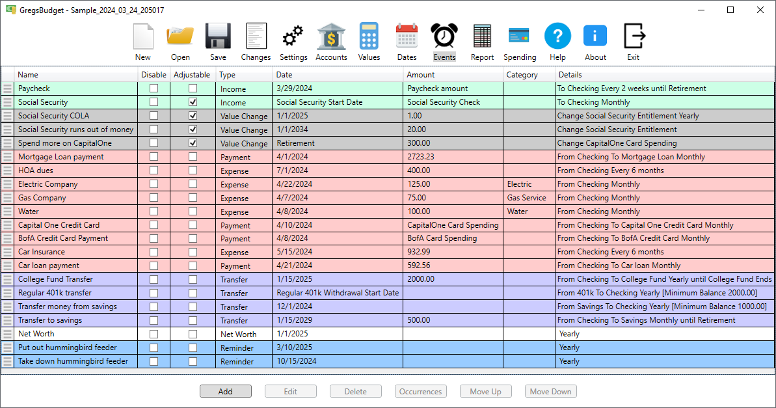Click the Move Up button

tap(485, 391)
